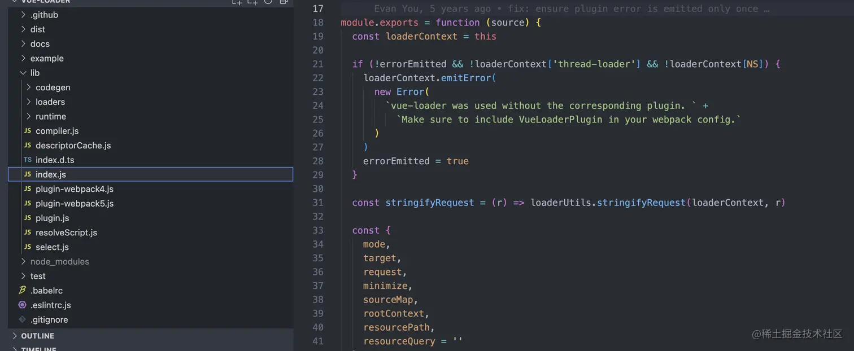Click line number 33 in the gutter

click(317, 230)
